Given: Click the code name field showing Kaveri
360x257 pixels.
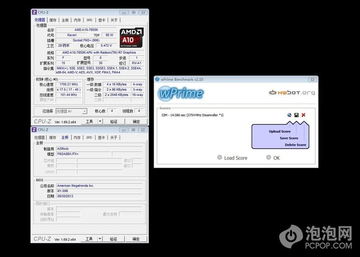Looking at the screenshot, I should (x=72, y=35).
